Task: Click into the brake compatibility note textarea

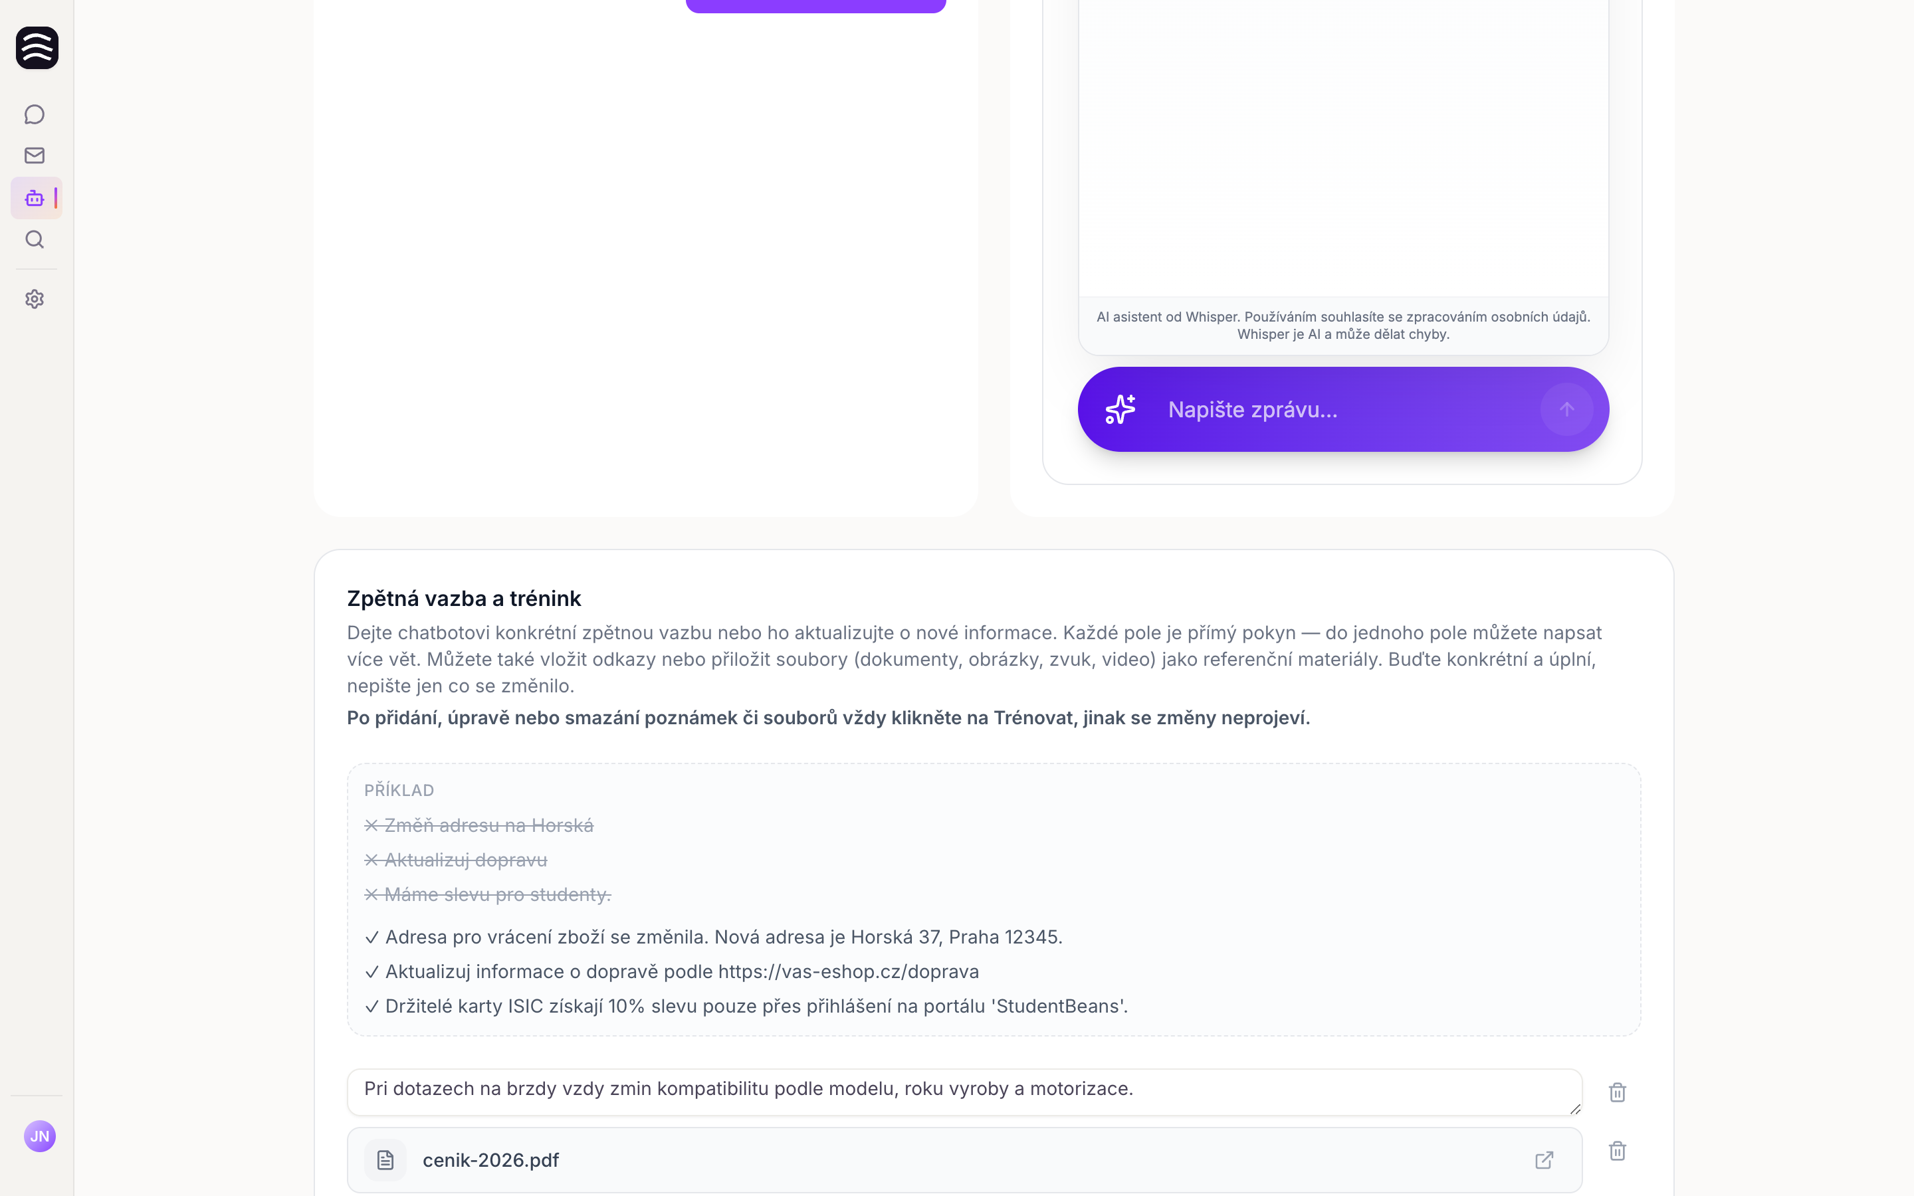Action: point(964,1092)
